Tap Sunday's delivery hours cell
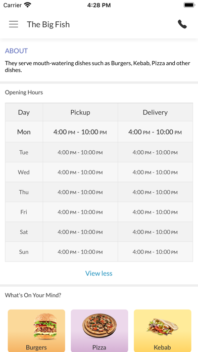Image resolution: width=198 pixels, height=352 pixels. (155, 252)
